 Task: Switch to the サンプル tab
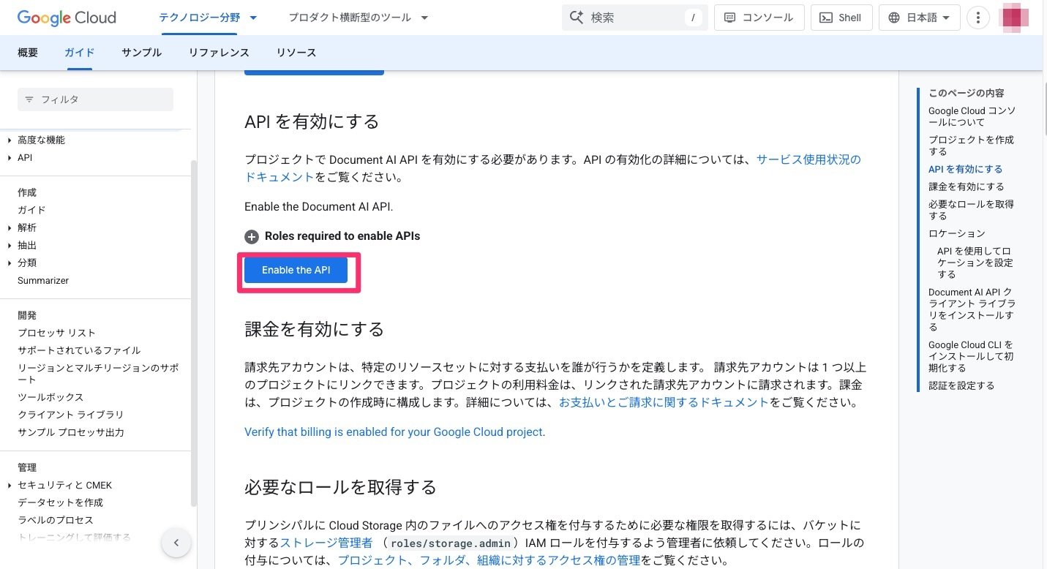(141, 52)
